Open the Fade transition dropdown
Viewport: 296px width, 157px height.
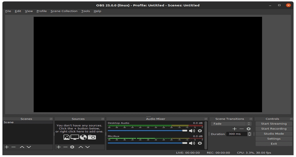[x=231, y=124]
